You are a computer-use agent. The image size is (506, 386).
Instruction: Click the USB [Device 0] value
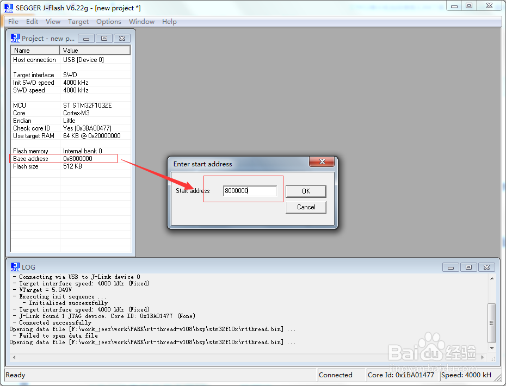pyautogui.click(x=83, y=60)
